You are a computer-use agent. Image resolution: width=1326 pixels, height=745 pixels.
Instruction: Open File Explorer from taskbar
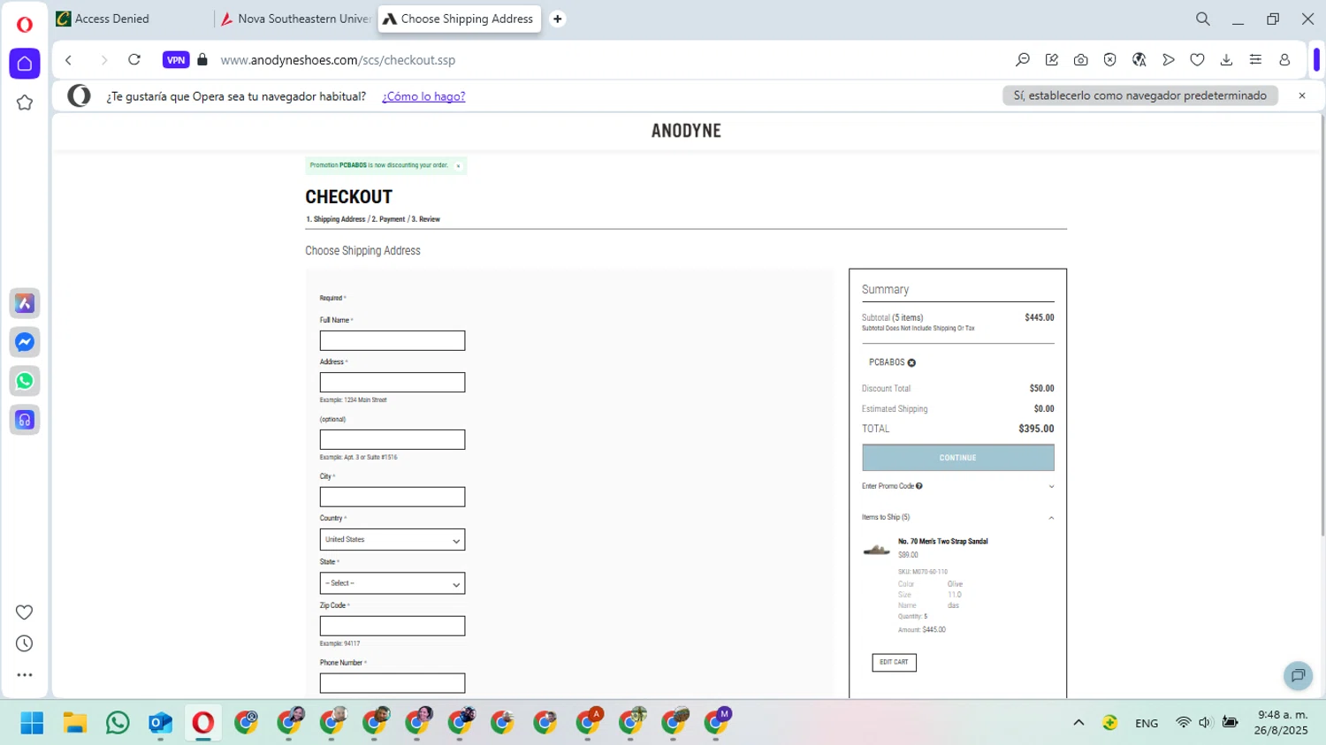click(75, 723)
